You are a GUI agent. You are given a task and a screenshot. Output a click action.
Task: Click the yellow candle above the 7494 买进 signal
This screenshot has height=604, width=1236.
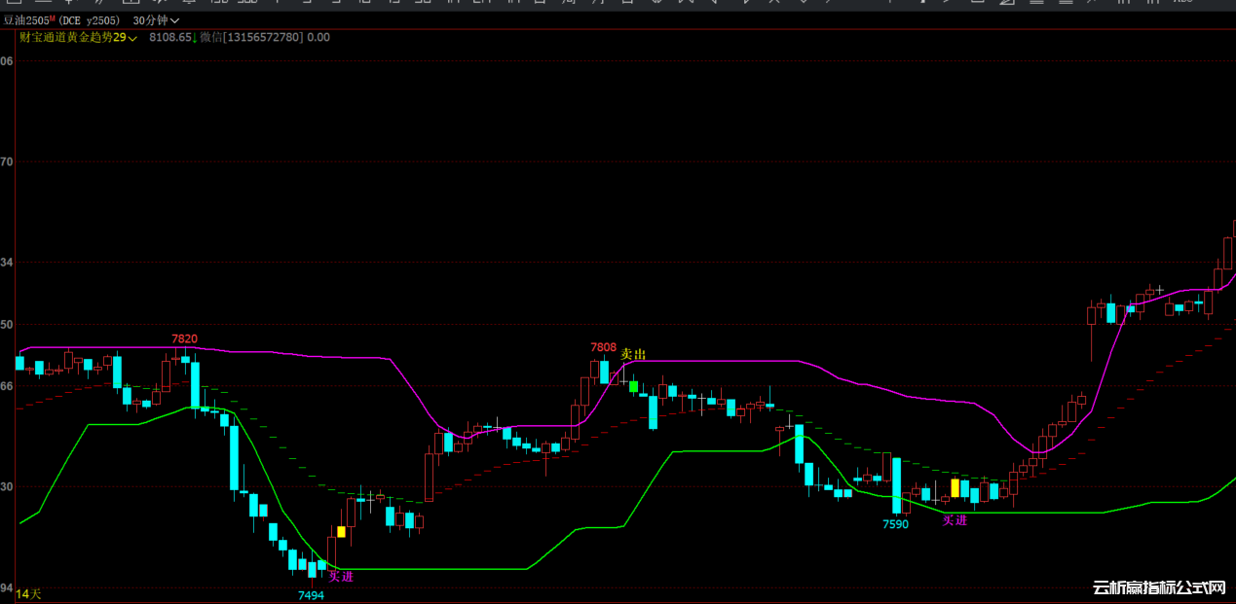pos(341,532)
